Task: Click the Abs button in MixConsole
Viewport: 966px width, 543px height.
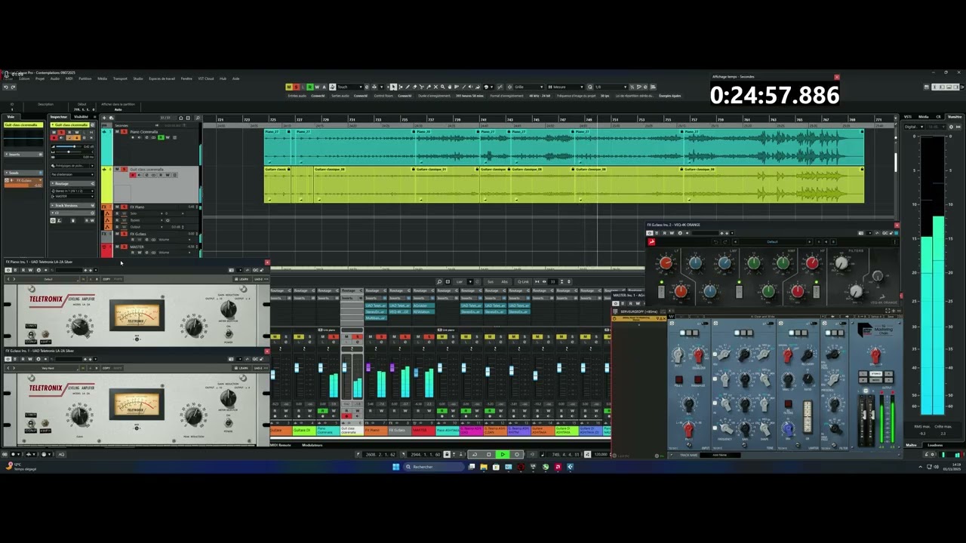Action: 504,282
